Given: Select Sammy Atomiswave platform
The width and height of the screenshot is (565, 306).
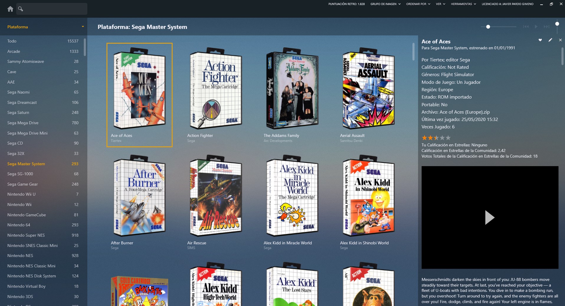Looking at the screenshot, I should pyautogui.click(x=43, y=61).
